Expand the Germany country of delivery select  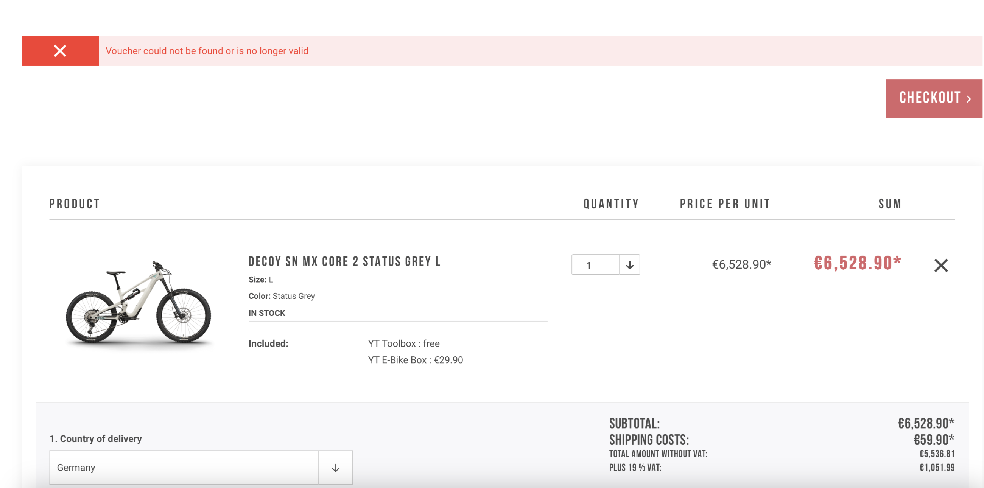tap(183, 467)
